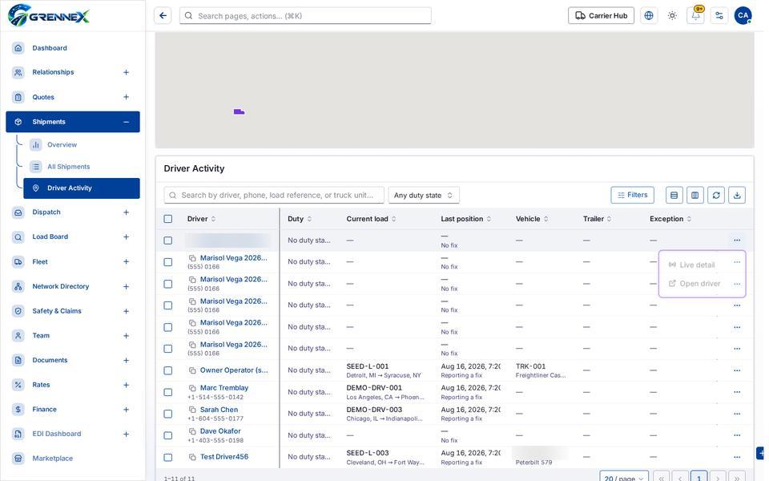Mark the Dave Okafor row checkbox
The height and width of the screenshot is (481, 769).
tap(168, 435)
